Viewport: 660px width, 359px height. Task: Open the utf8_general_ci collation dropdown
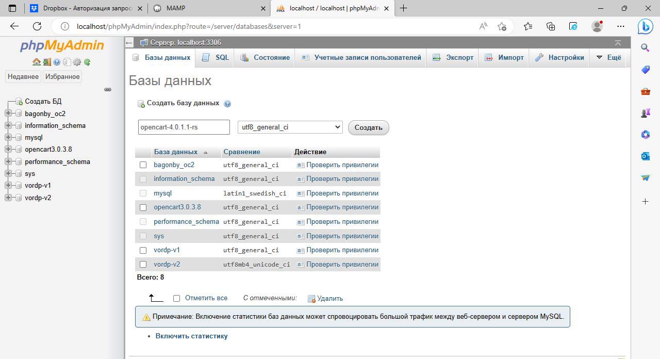(x=290, y=127)
